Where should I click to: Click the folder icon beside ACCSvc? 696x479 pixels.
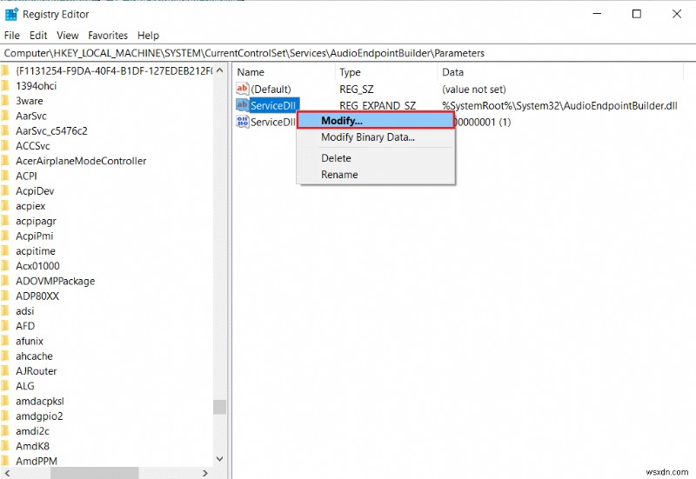pyautogui.click(x=5, y=146)
